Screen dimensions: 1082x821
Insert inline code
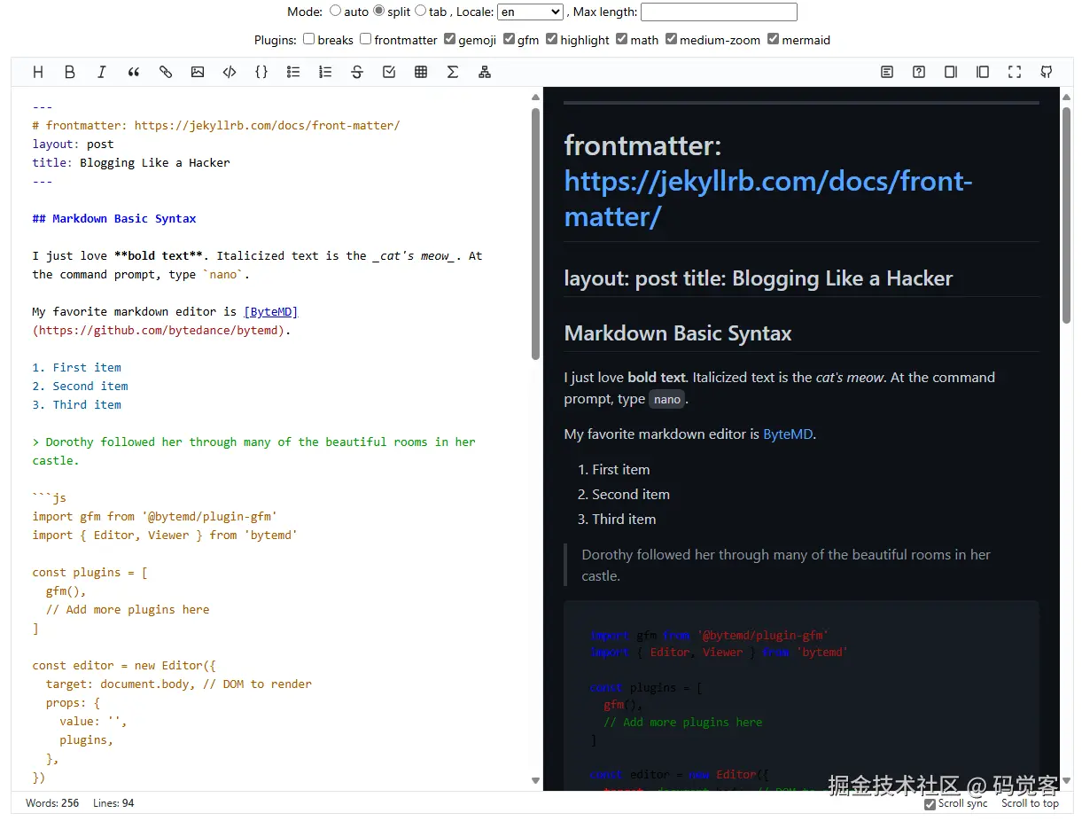pos(230,72)
